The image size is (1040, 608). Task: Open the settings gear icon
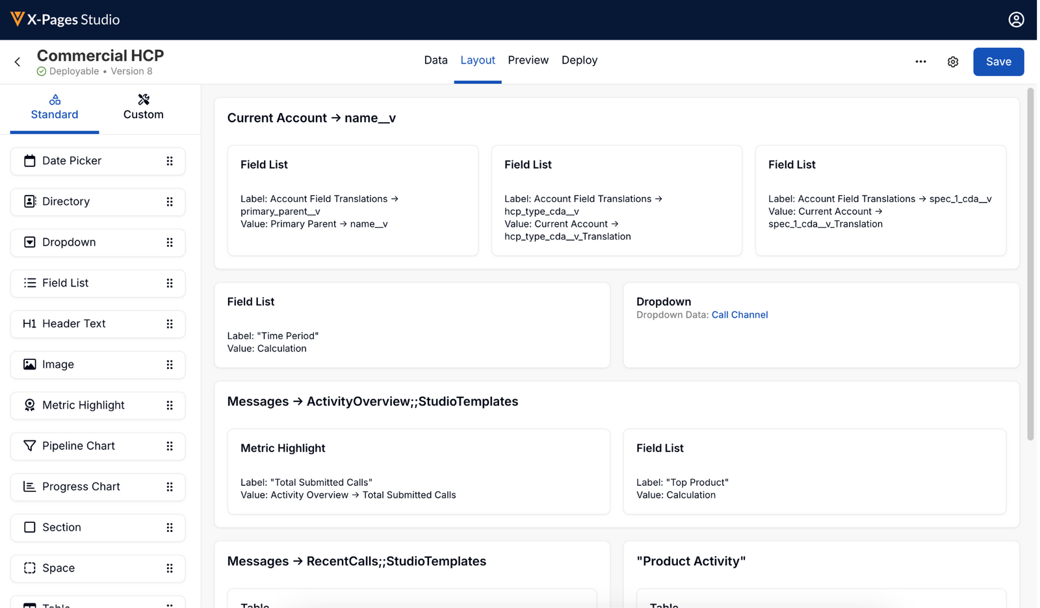[953, 62]
